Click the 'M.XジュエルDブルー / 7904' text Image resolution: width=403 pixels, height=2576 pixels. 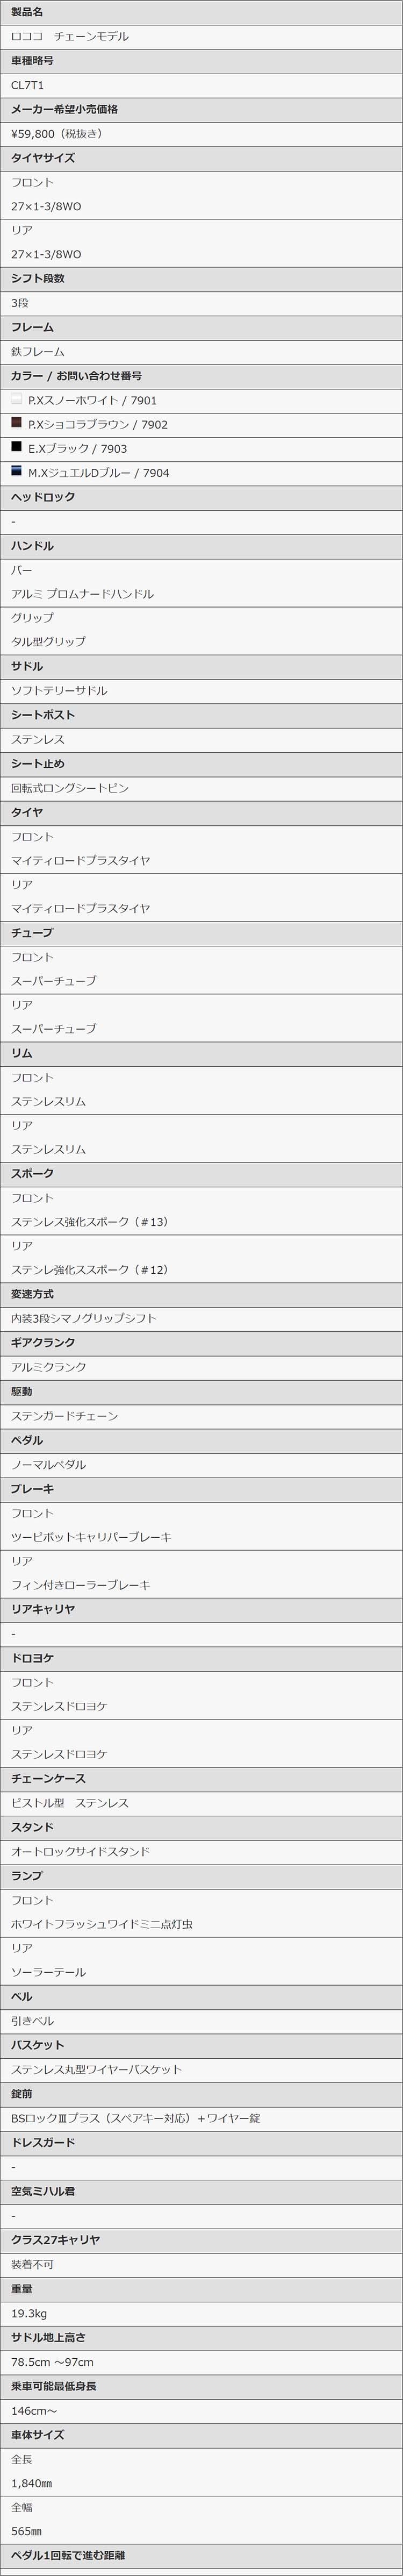[x=99, y=473]
